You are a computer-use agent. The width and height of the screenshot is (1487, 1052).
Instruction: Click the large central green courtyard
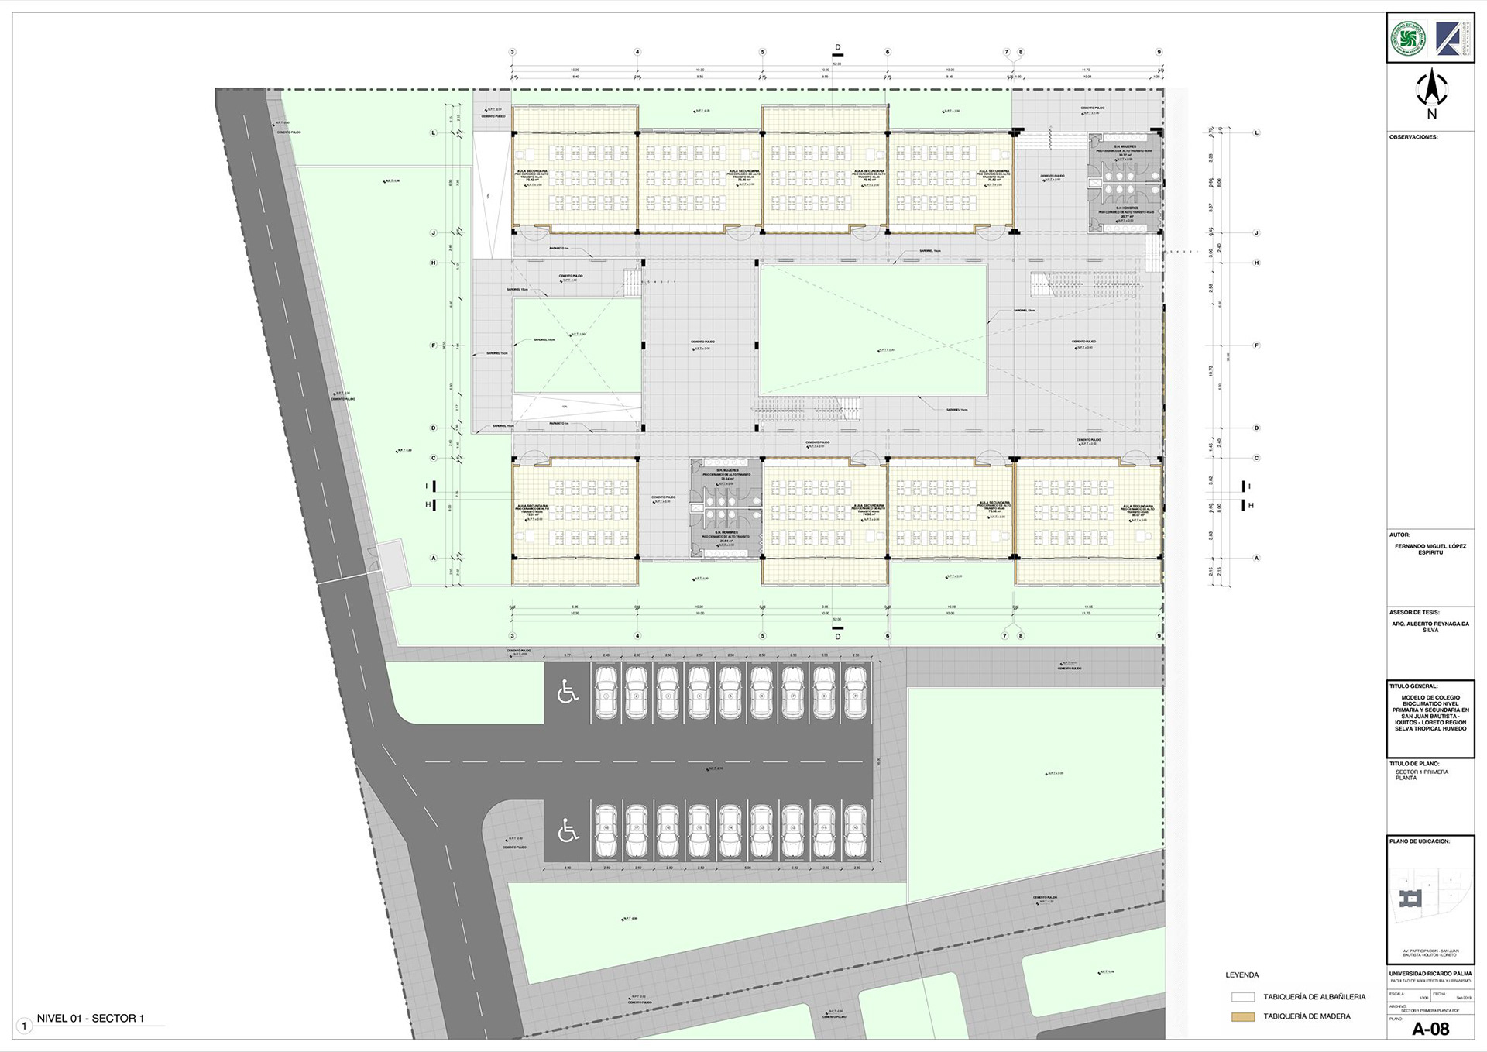coord(873,331)
